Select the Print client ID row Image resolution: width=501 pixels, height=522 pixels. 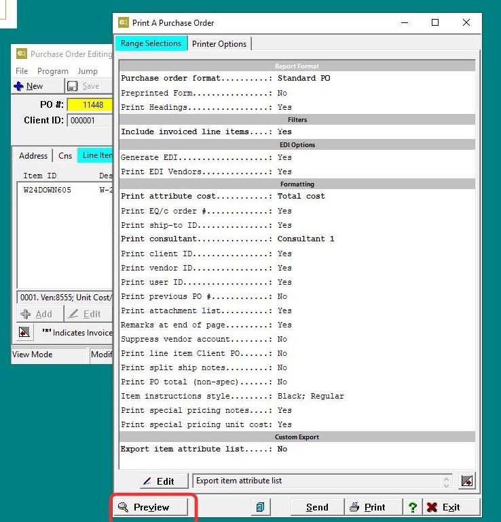click(297, 254)
